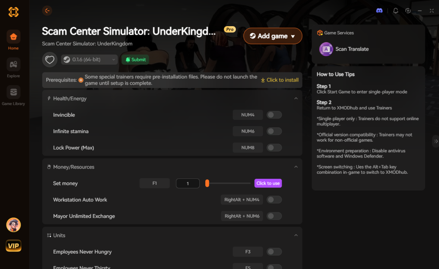Click the Step 2 tip text
This screenshot has height=269, width=439.
[x=354, y=108]
